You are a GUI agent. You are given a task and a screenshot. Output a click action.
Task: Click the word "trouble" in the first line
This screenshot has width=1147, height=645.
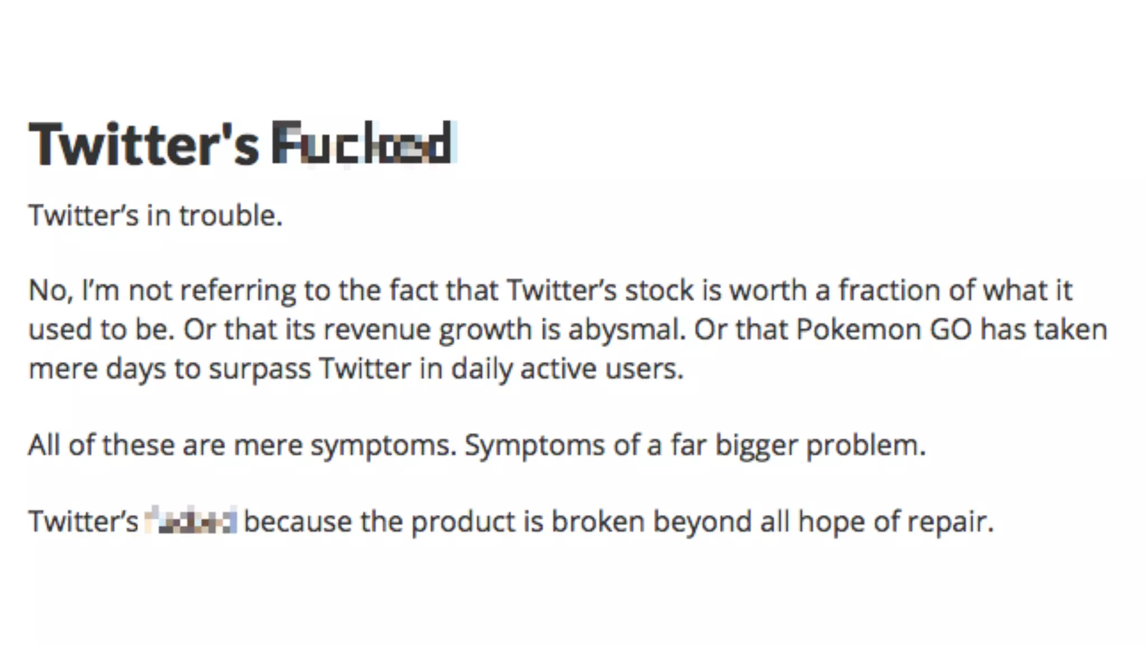(x=229, y=216)
